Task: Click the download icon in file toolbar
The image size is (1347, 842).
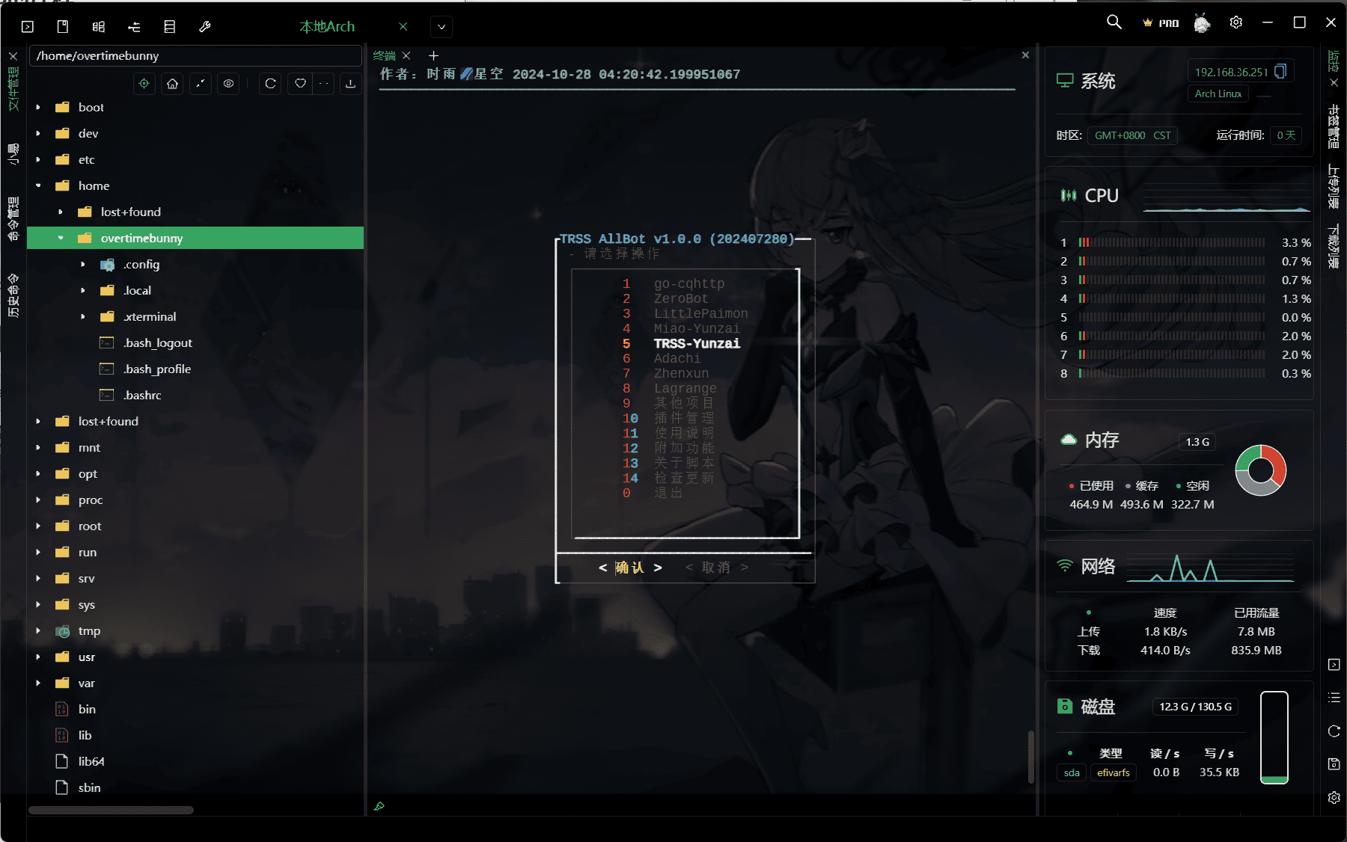Action: coord(350,84)
